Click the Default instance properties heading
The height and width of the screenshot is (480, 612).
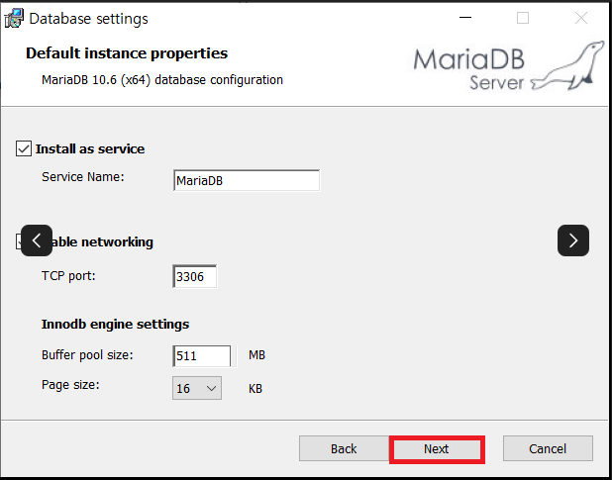coord(127,53)
